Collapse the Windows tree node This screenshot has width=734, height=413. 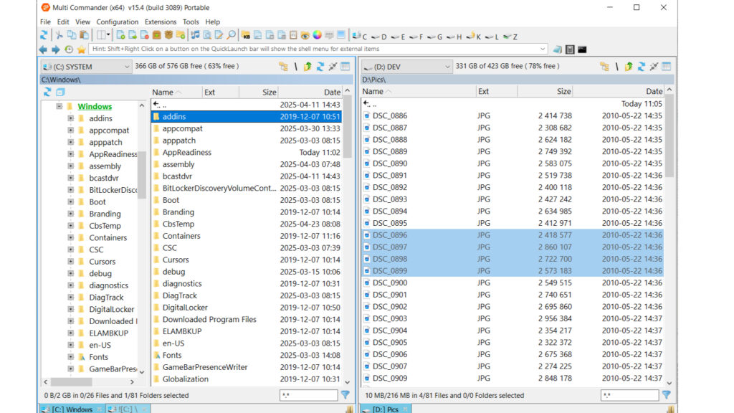click(x=59, y=106)
